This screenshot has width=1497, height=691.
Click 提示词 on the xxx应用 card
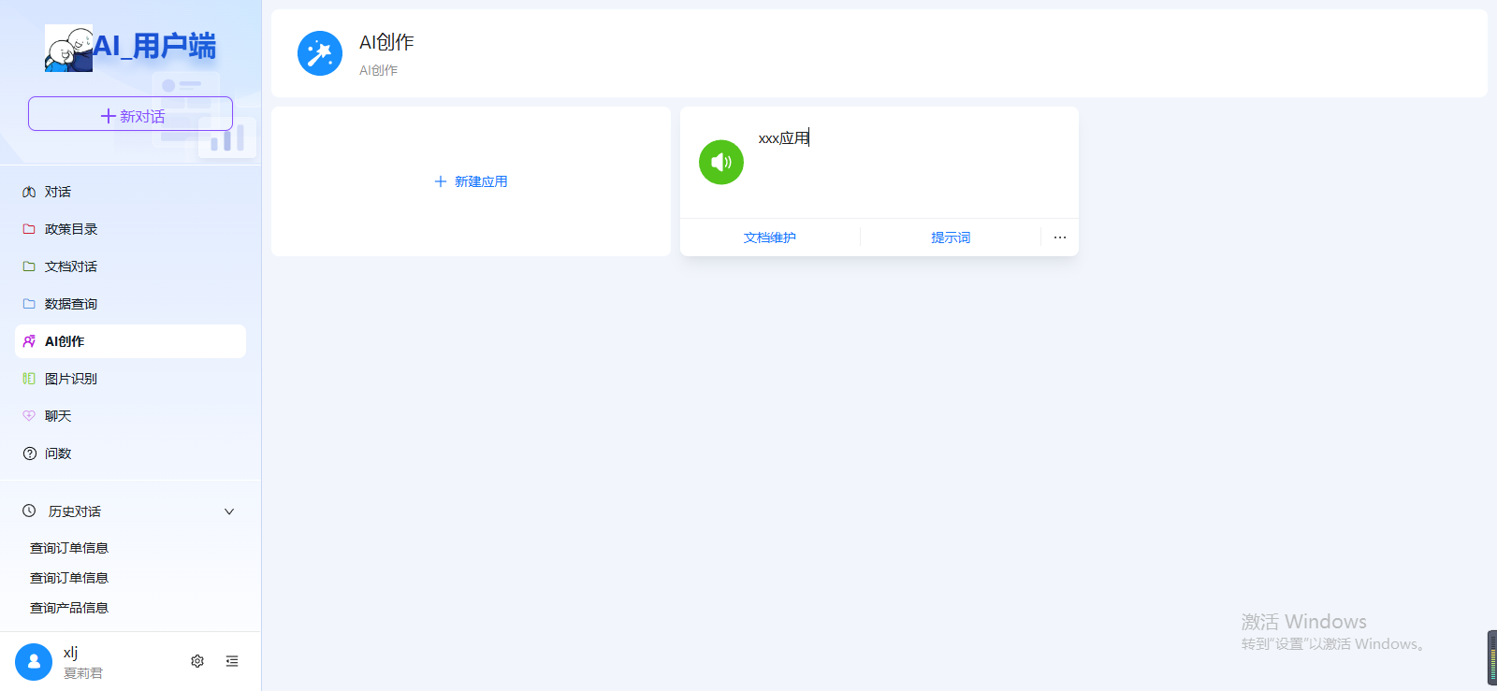click(x=950, y=238)
